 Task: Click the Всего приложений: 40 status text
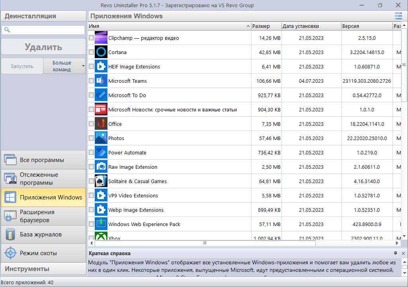[x=27, y=282]
